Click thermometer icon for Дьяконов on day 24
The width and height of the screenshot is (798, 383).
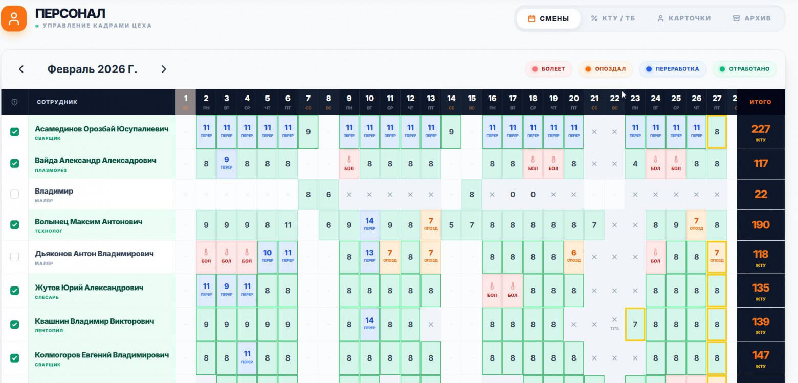pos(655,253)
